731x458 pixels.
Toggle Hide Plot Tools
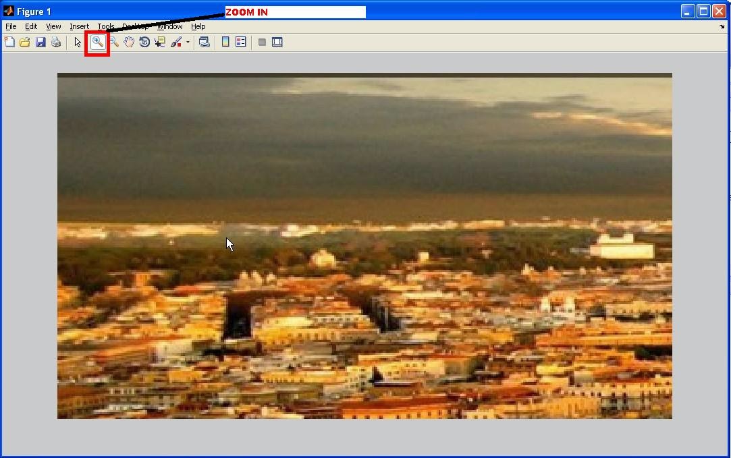click(x=262, y=41)
